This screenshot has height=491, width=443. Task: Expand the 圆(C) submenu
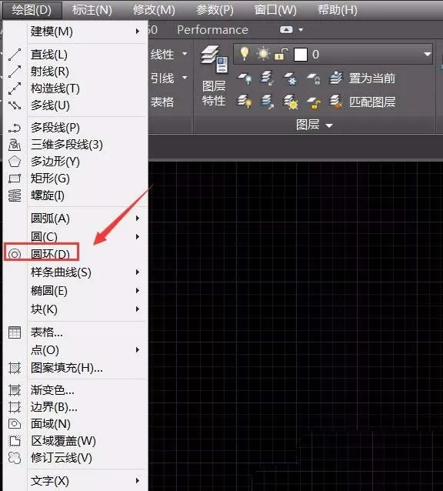(138, 237)
